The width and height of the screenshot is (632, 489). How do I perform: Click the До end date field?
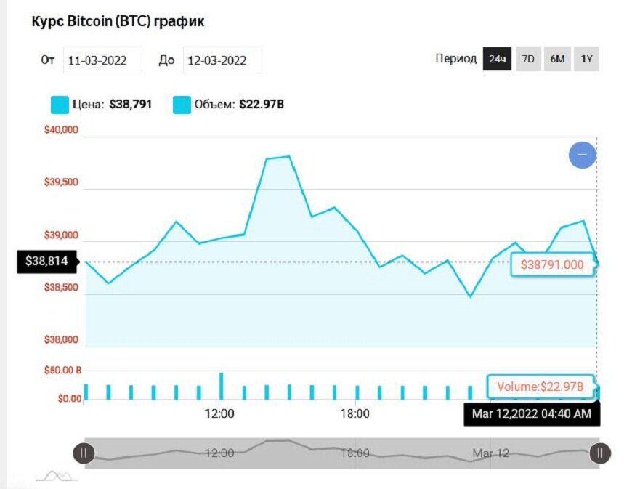[222, 60]
